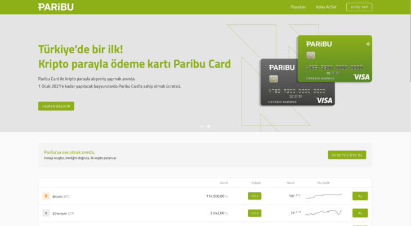
Task: Click the 'Paribu'ya üye olmak anında.' text
Action: pyautogui.click(x=69, y=152)
